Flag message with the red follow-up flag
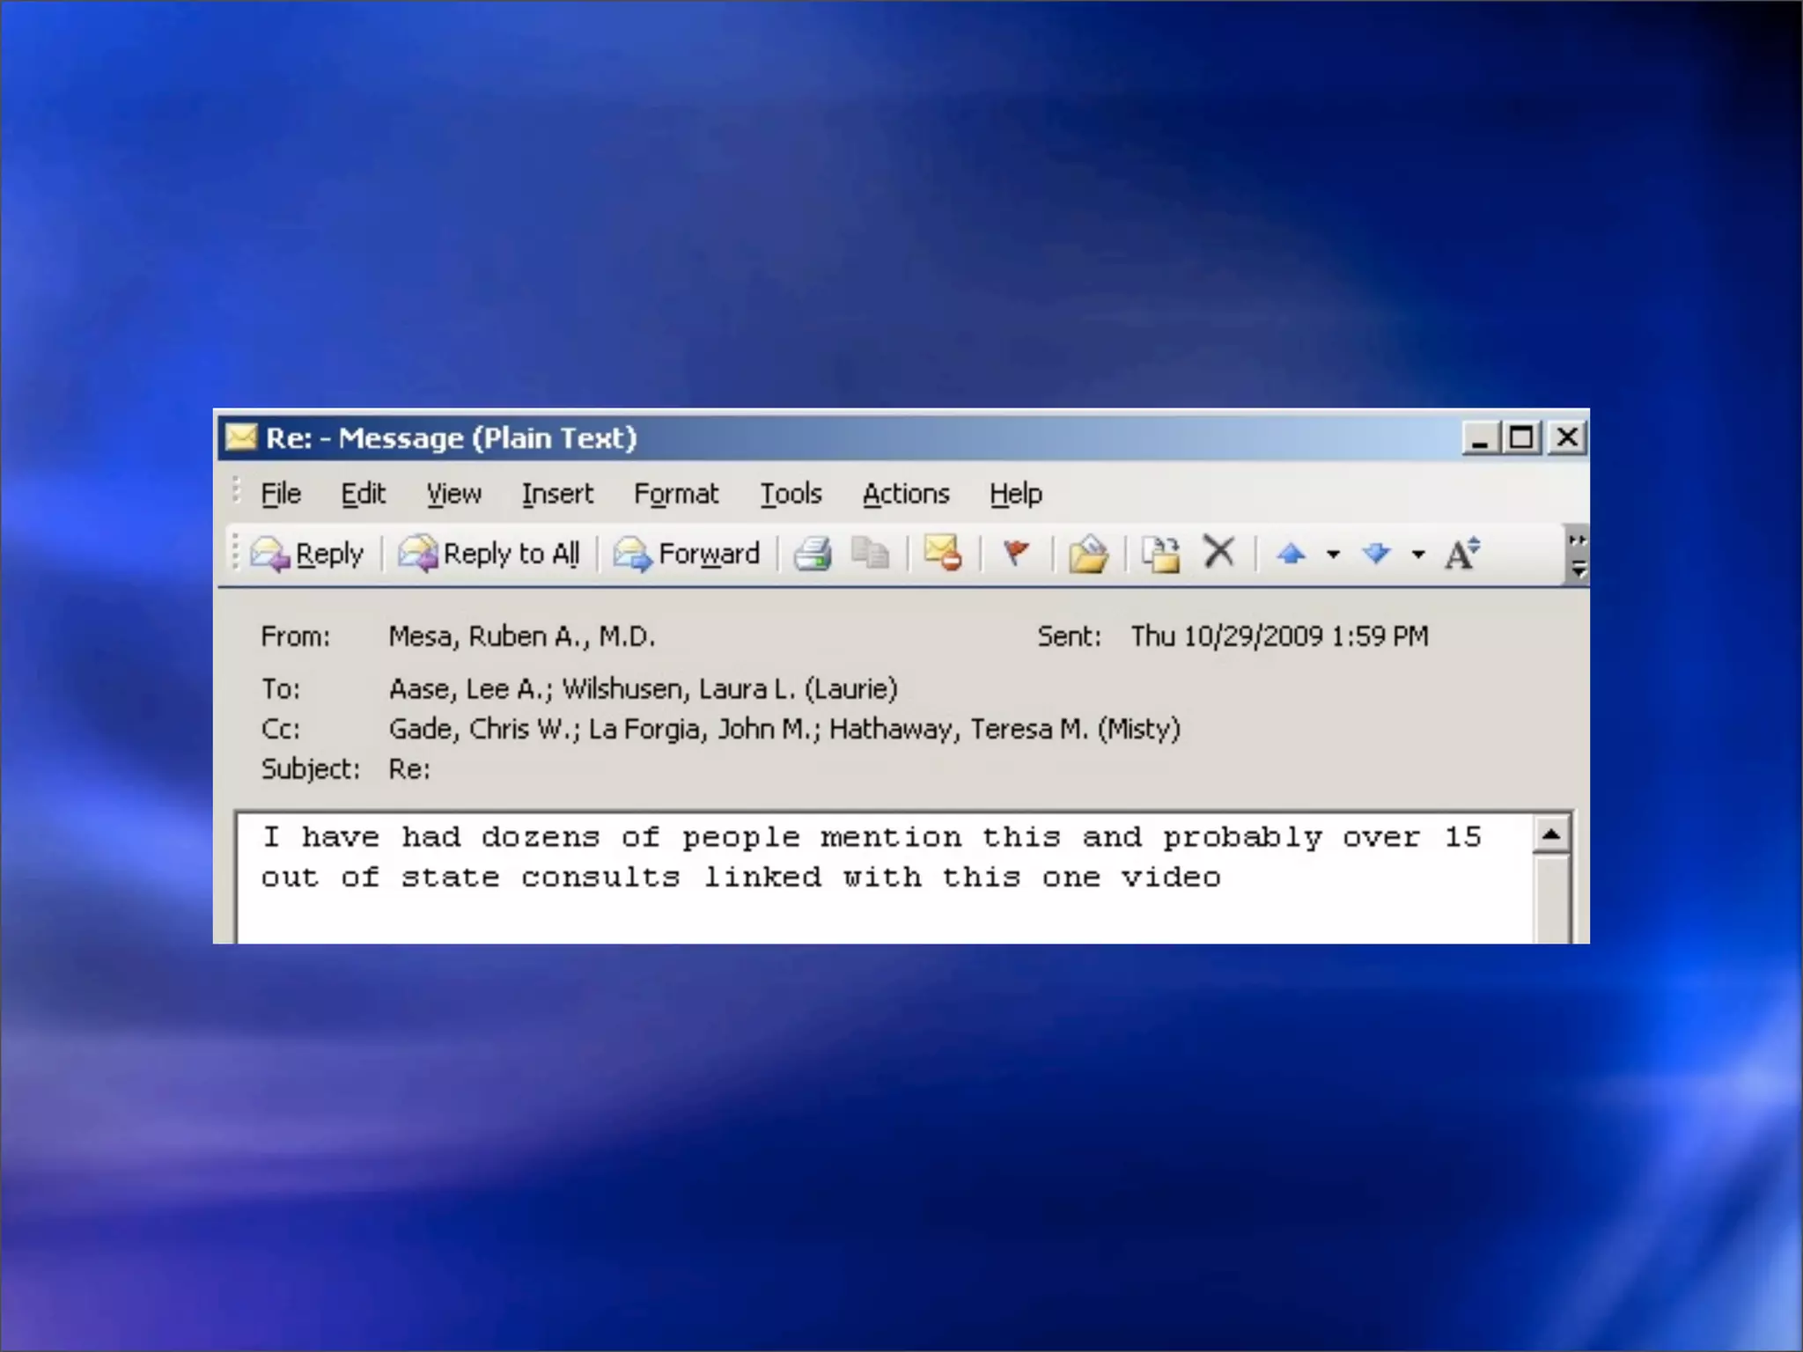This screenshot has width=1803, height=1352. tap(1016, 554)
